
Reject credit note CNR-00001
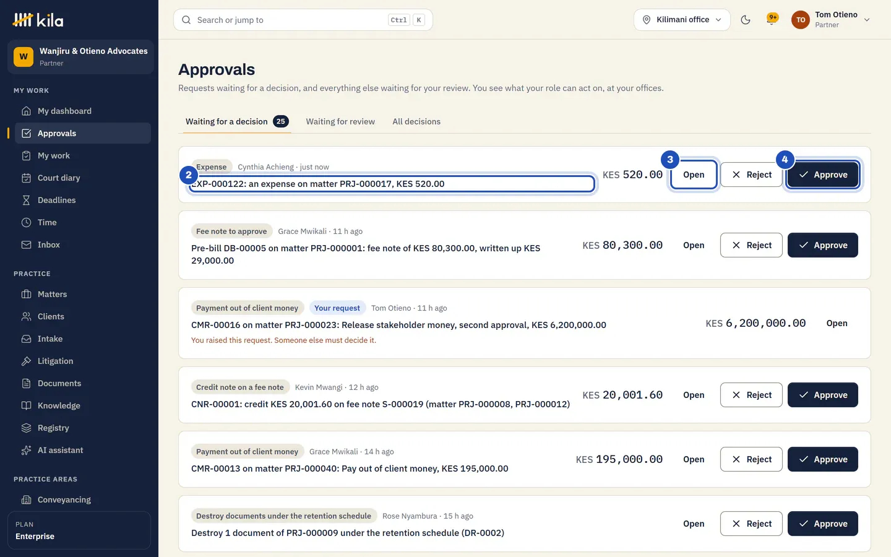751,395
